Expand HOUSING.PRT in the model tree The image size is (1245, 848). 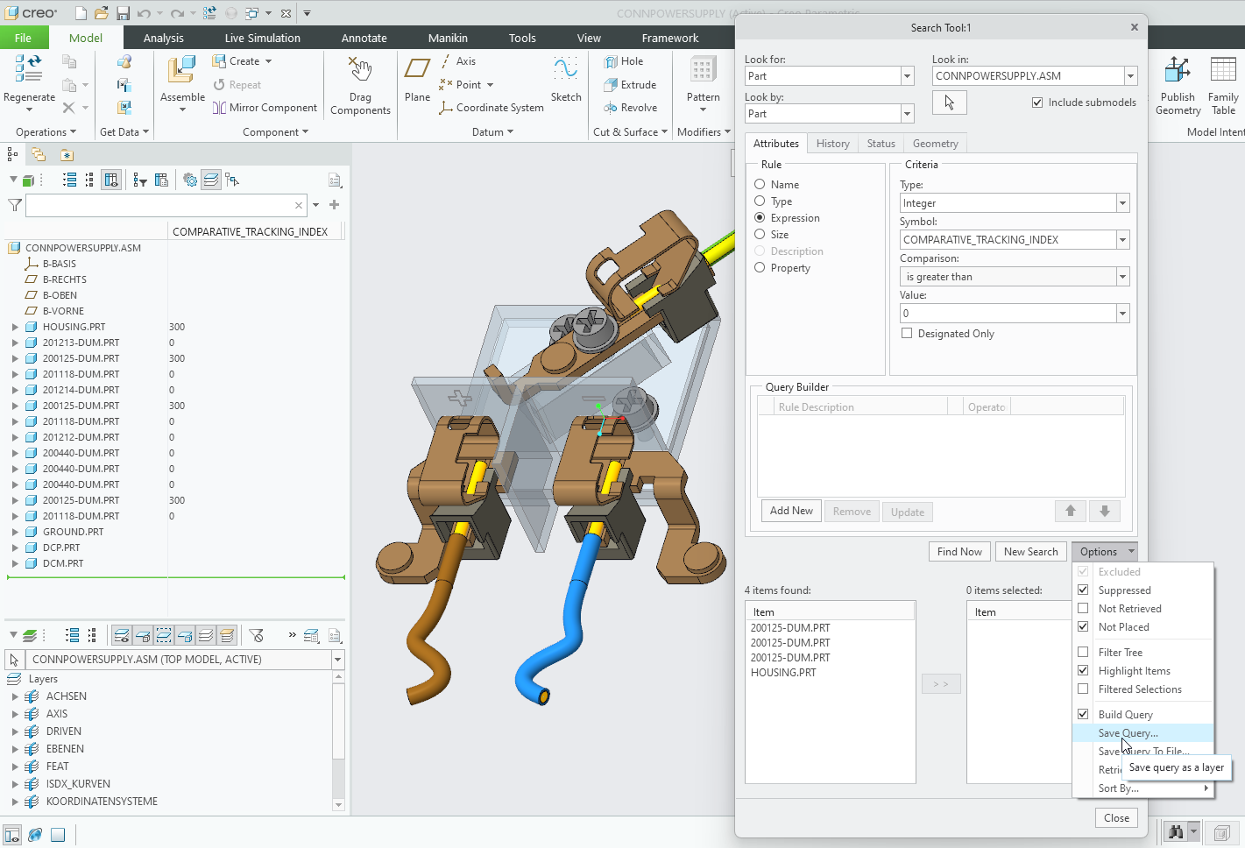tap(13, 326)
